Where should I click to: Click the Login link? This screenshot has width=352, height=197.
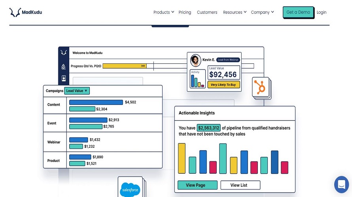click(322, 12)
